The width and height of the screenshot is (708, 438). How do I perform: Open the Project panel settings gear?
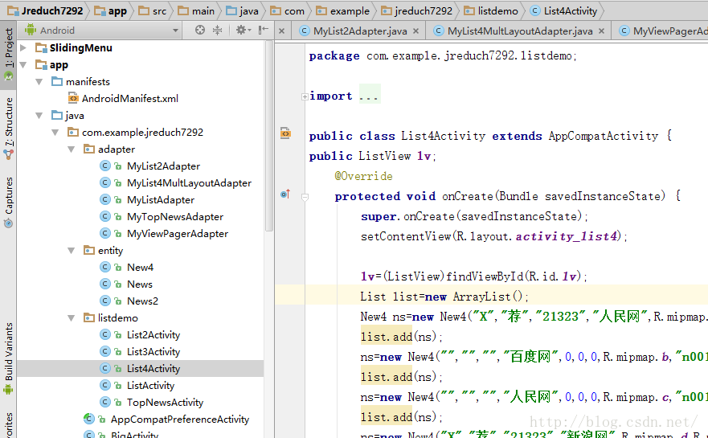[x=240, y=30]
